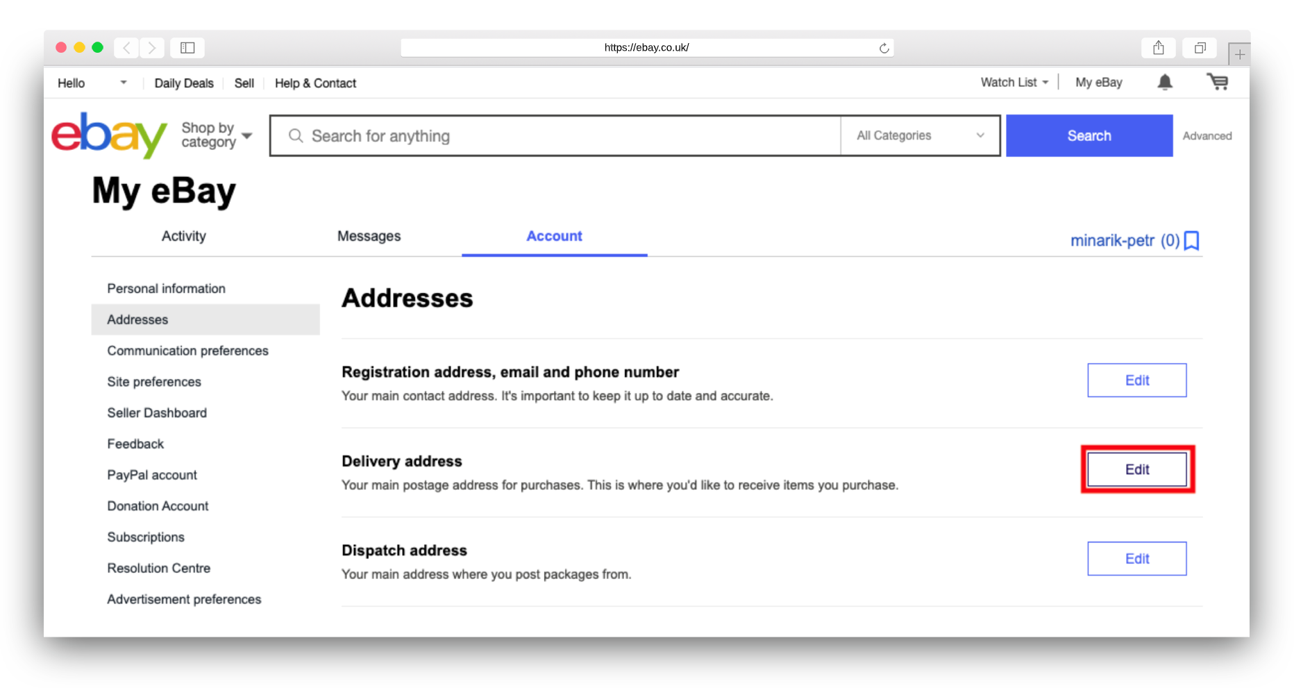
Task: Open the Watch List dropdown
Action: pos(1014,83)
